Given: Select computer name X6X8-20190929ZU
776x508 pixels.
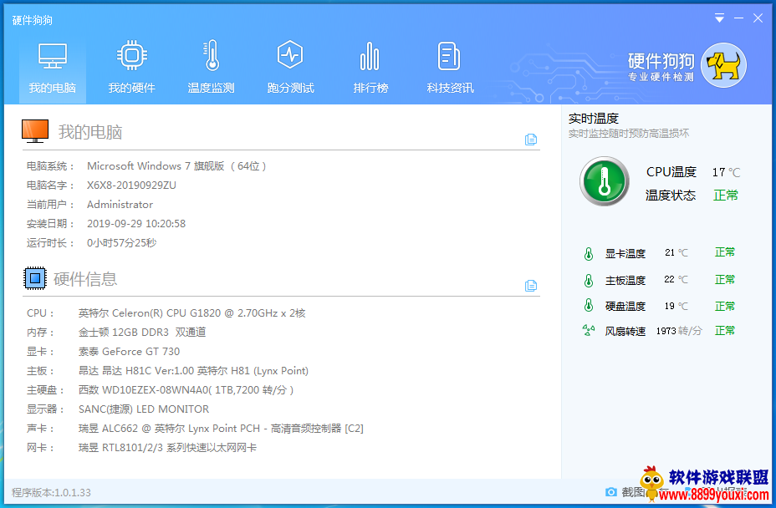Looking at the screenshot, I should (131, 185).
